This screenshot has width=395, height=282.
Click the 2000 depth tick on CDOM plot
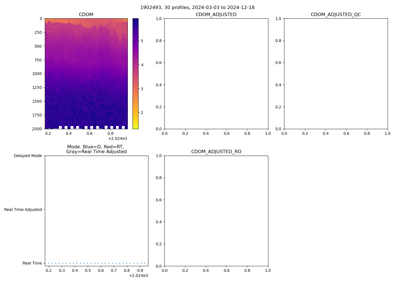coord(37,129)
